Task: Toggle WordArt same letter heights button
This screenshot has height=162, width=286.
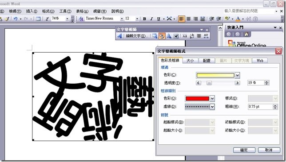Action: 185,36
